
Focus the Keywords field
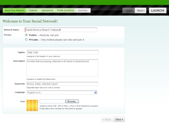pos(62,84)
